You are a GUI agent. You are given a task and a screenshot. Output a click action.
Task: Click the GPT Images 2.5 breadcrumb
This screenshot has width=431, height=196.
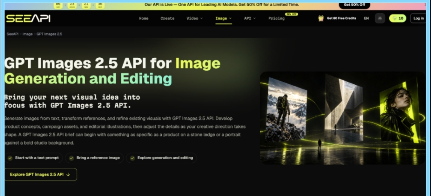49,34
